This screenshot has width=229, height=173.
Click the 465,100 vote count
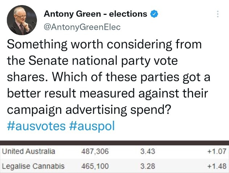tap(96, 166)
